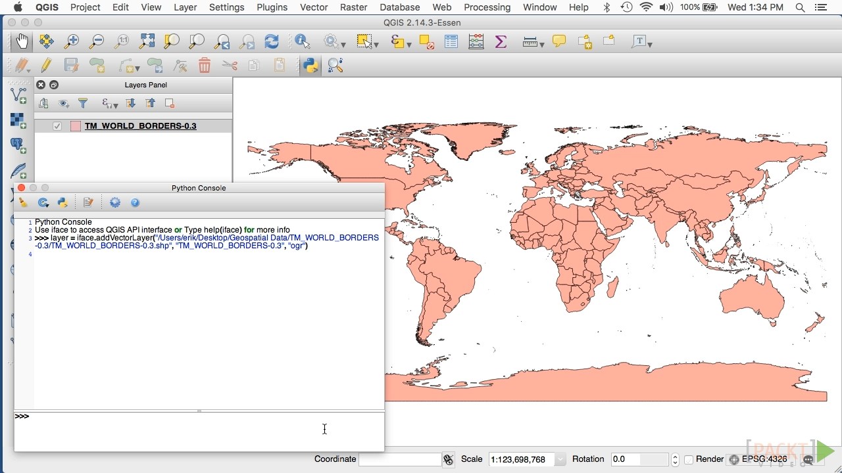Click Zoom Next icon
842x473 pixels.
[247, 41]
